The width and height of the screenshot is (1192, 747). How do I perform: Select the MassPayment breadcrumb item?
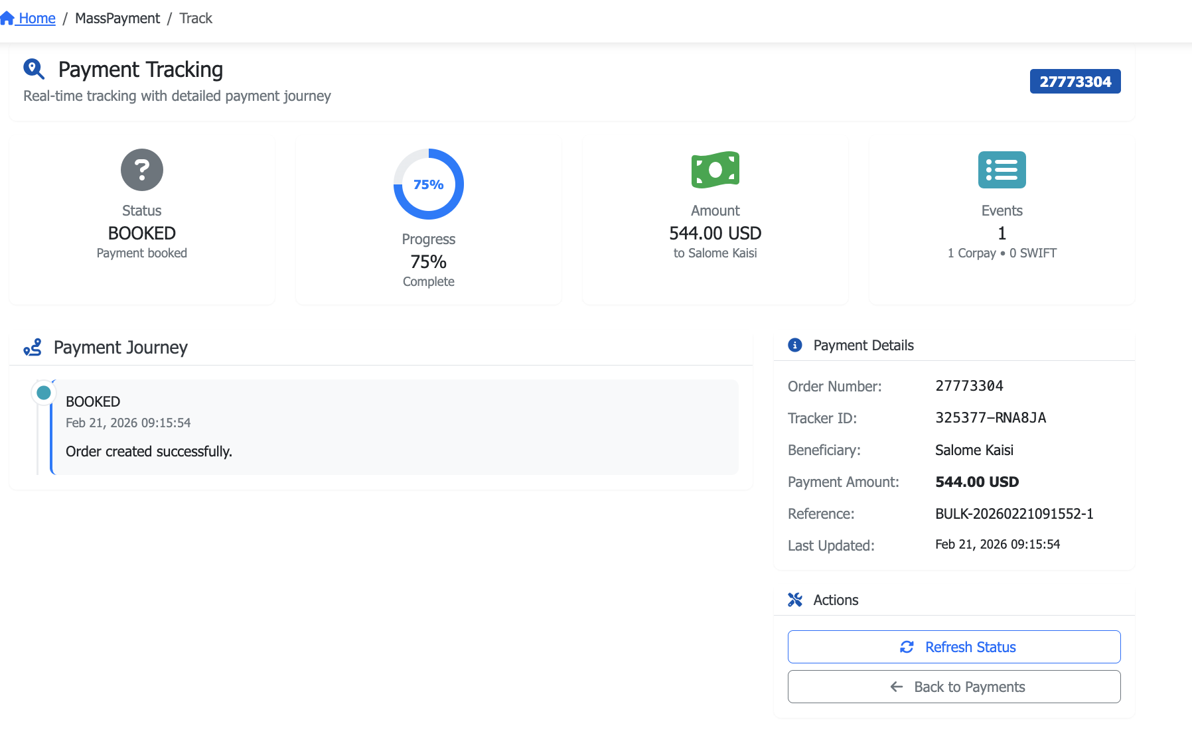pos(117,19)
